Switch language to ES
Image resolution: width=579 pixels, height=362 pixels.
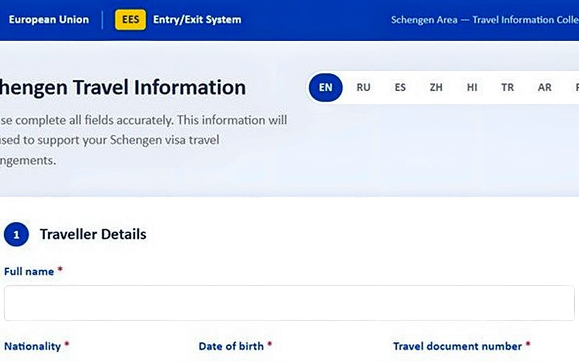400,87
